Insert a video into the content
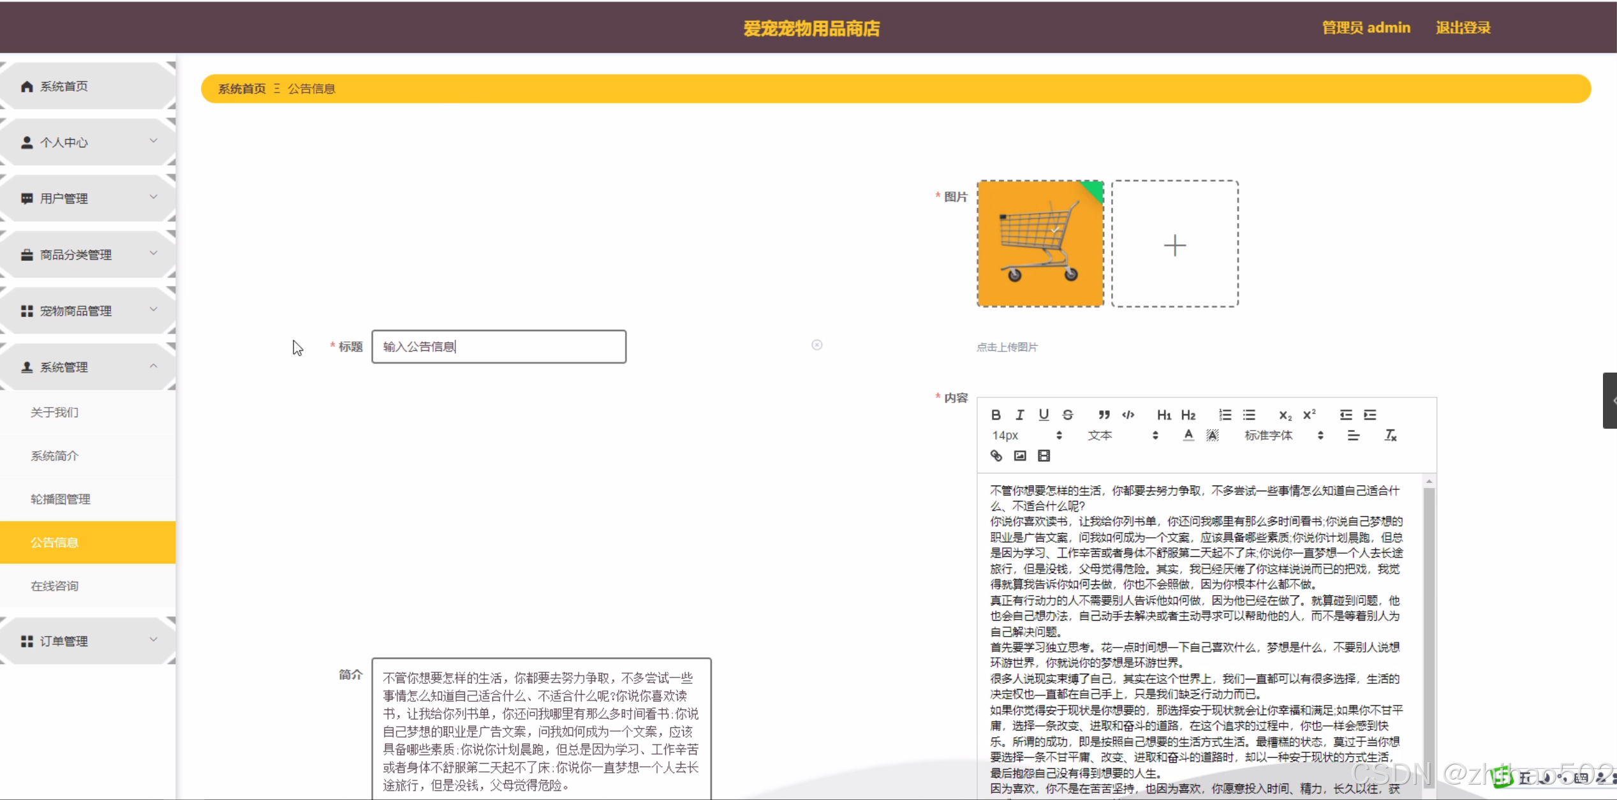The height and width of the screenshot is (800, 1617). pyautogui.click(x=1044, y=456)
